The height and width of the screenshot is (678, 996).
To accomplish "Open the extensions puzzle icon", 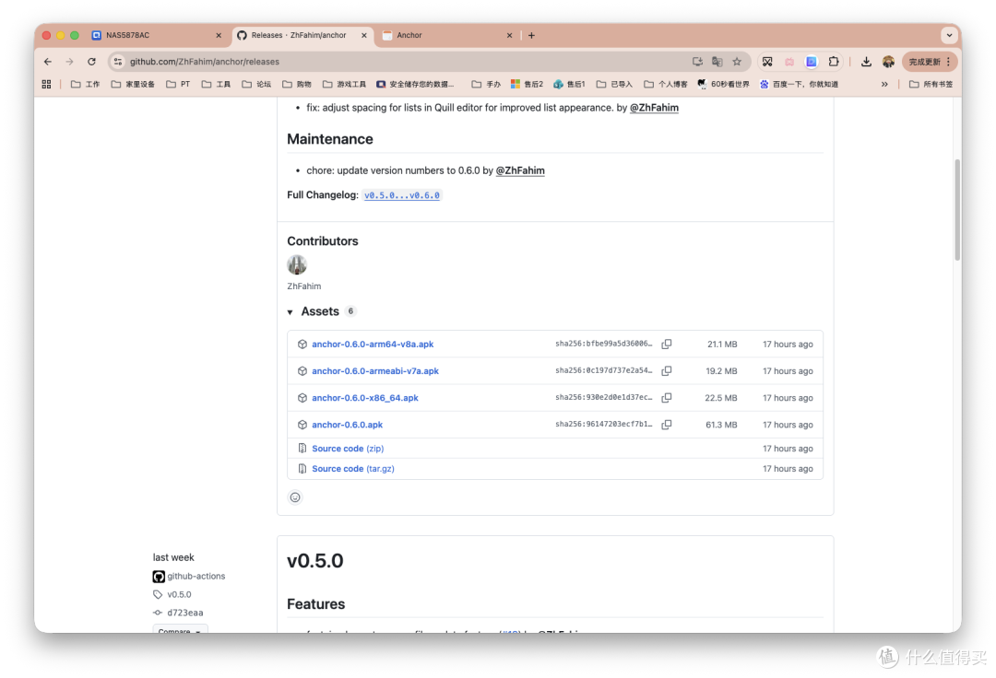I will coord(834,62).
